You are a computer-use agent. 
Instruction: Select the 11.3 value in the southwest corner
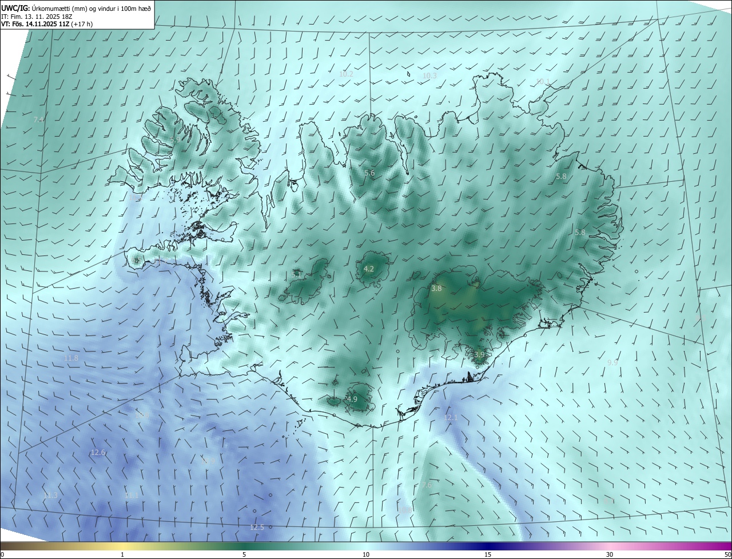pyautogui.click(x=50, y=495)
